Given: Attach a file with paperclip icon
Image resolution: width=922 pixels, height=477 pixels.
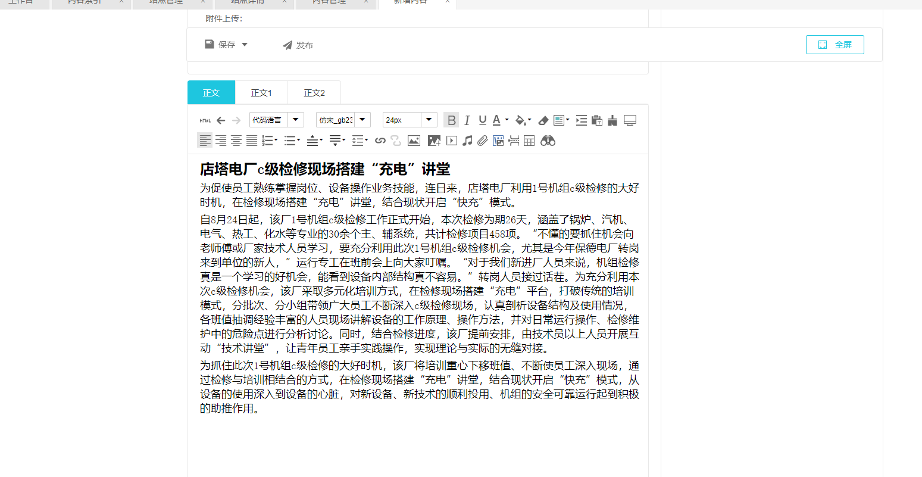Looking at the screenshot, I should coord(483,141).
